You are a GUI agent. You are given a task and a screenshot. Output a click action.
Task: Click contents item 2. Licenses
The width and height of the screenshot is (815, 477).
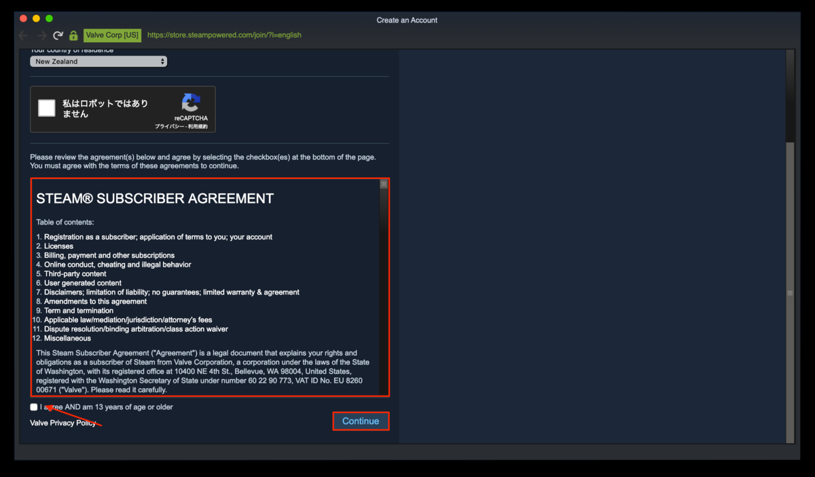pyautogui.click(x=58, y=246)
